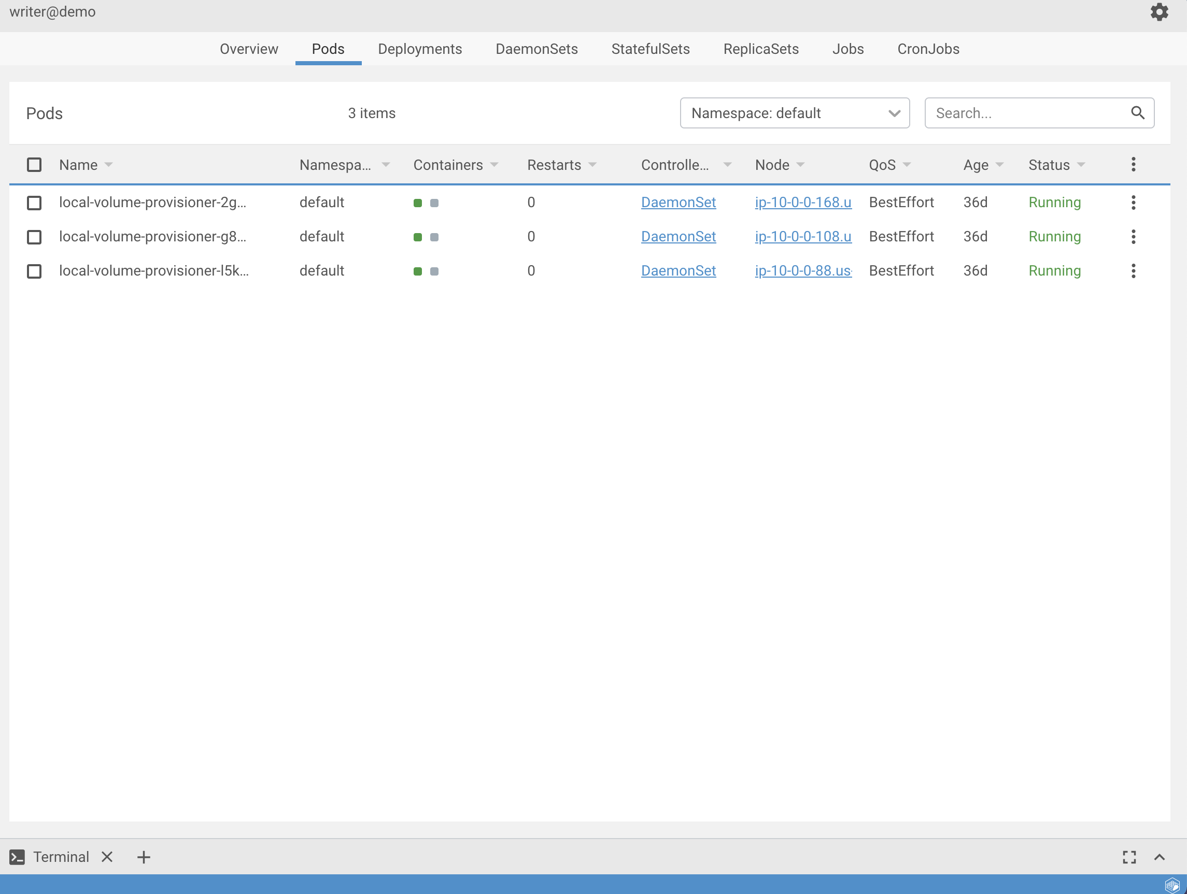This screenshot has width=1187, height=894.
Task: Open the kebab menu on the table header row
Action: pyautogui.click(x=1133, y=164)
